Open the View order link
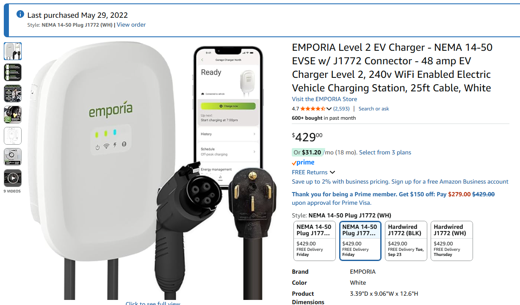This screenshot has width=520, height=305. click(131, 25)
